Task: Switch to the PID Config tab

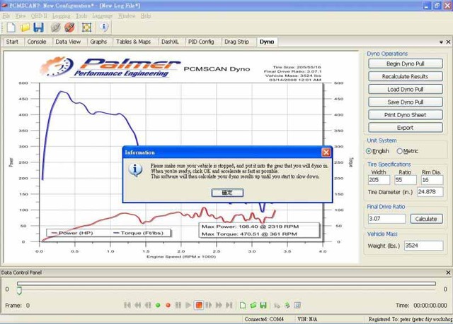Action: (x=201, y=42)
